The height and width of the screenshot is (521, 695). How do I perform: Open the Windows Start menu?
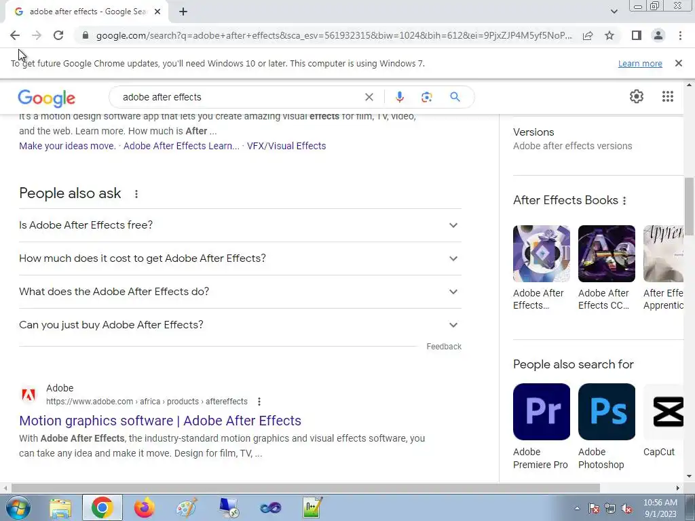(18, 507)
